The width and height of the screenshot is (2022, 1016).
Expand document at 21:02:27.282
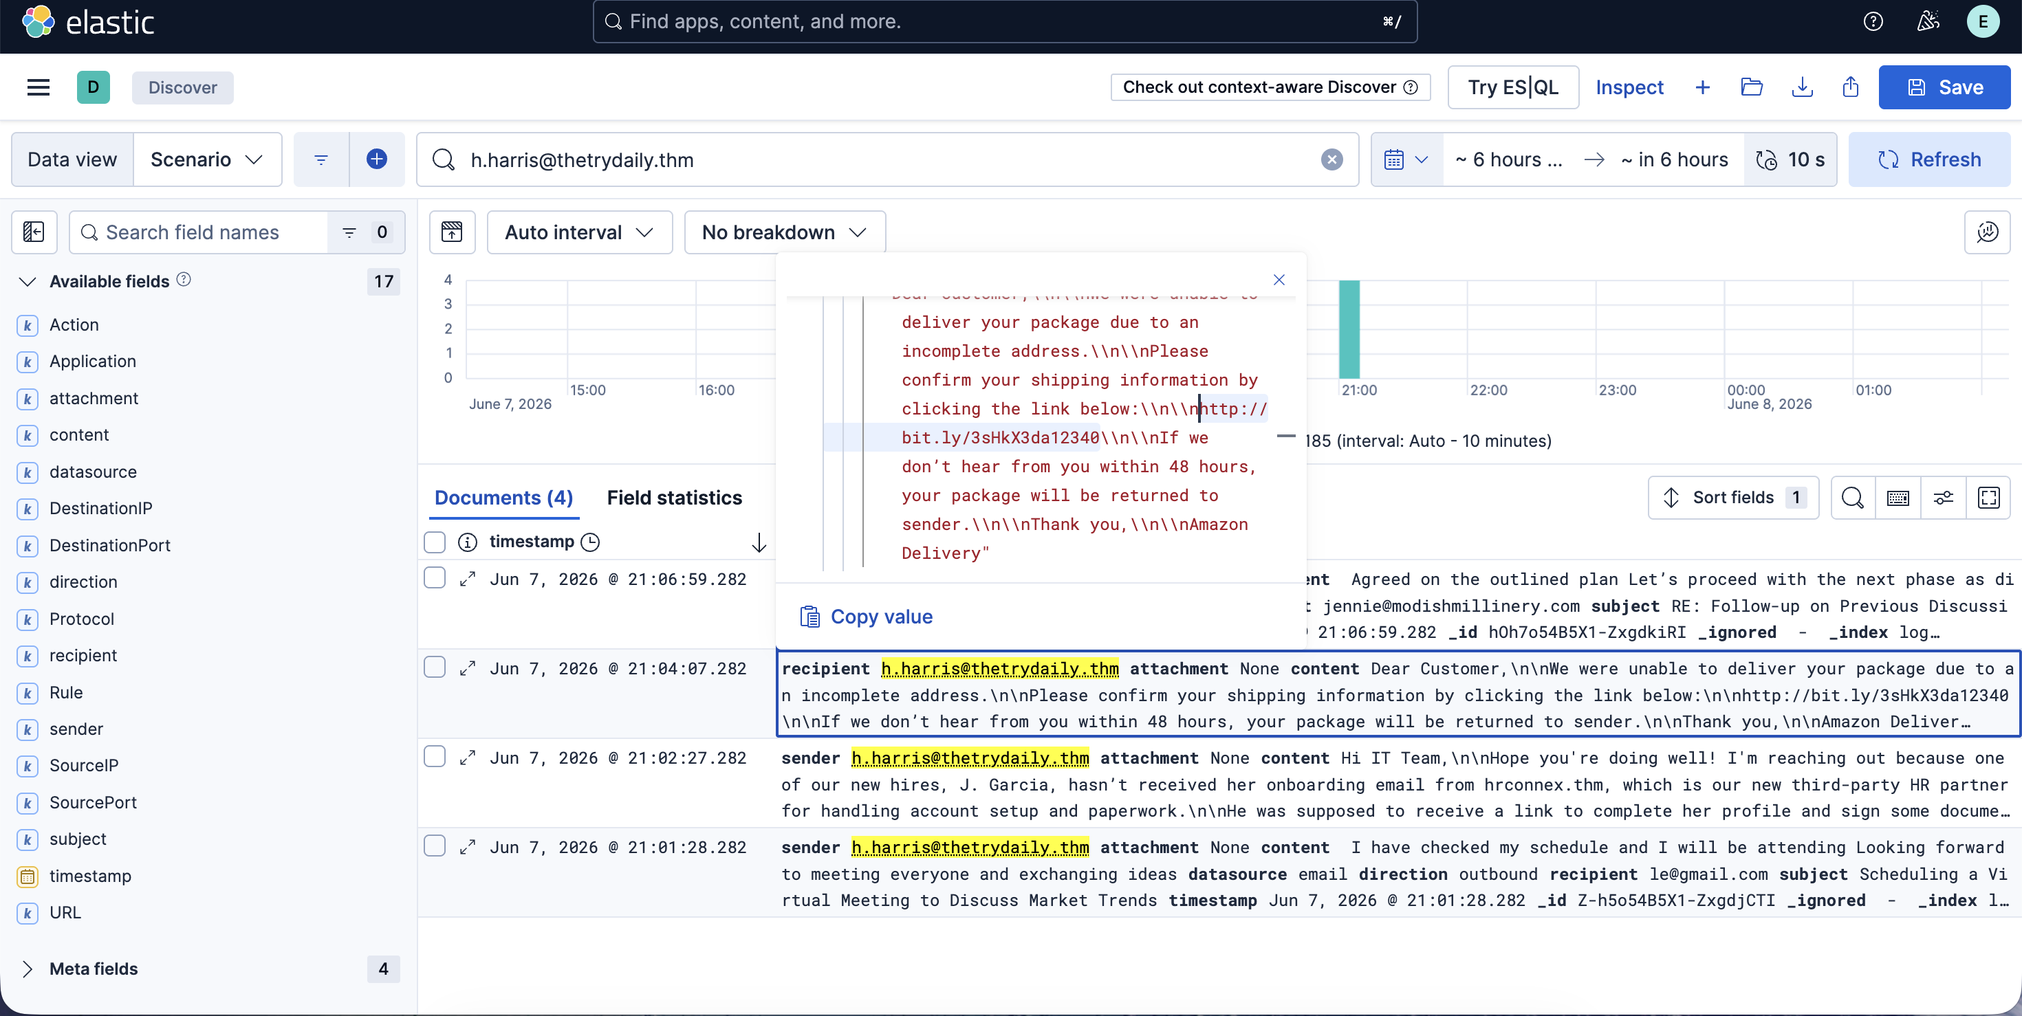coord(468,758)
